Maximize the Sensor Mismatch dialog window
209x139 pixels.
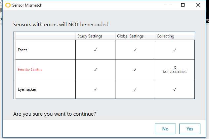coord(183,5)
